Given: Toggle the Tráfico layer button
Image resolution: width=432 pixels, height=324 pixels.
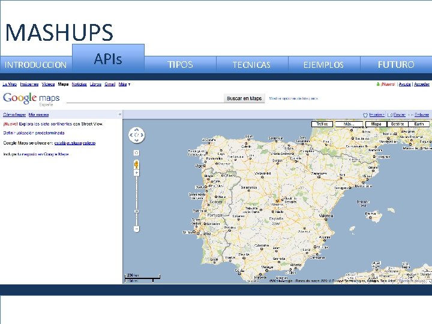Looking at the screenshot, I should [322, 124].
